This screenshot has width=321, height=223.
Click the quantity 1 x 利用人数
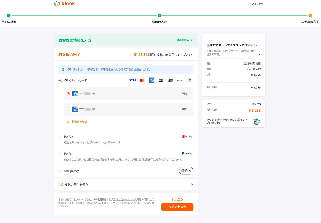point(254,69)
